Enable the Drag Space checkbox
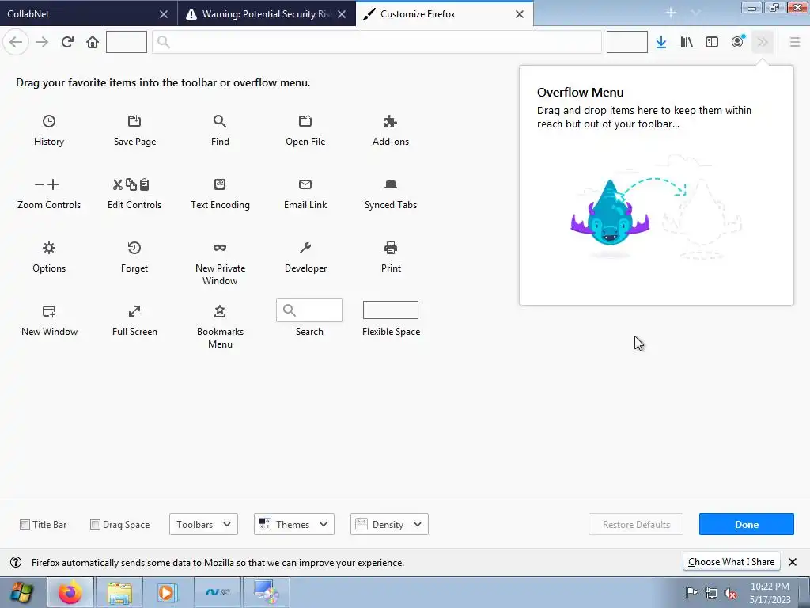This screenshot has height=608, width=810. [x=95, y=524]
